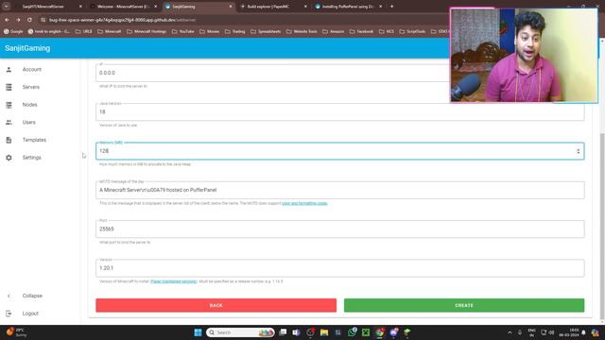605x340 pixels.
Task: Open Minecraft creeper icon on taskbar
Action: pos(366,332)
